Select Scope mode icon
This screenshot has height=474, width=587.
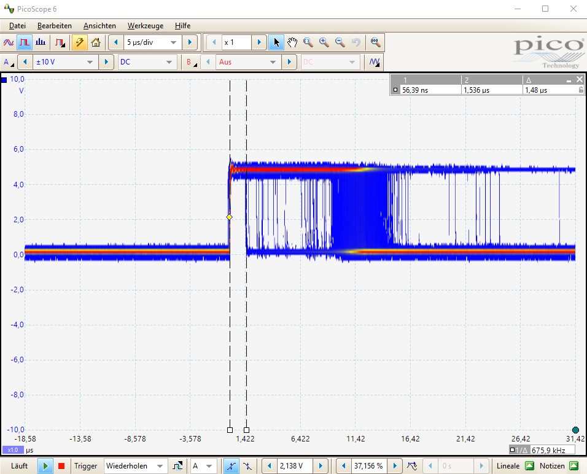click(8, 42)
